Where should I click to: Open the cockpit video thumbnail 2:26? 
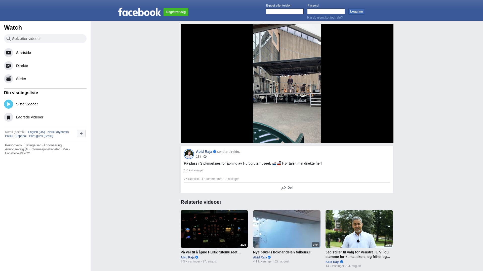214,229
